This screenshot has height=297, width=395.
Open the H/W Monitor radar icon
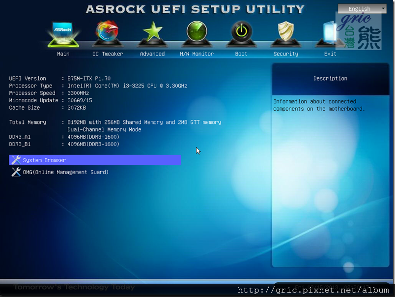197,34
